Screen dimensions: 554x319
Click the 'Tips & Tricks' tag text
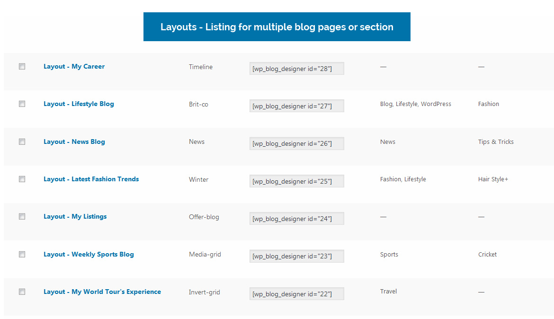pyautogui.click(x=496, y=142)
